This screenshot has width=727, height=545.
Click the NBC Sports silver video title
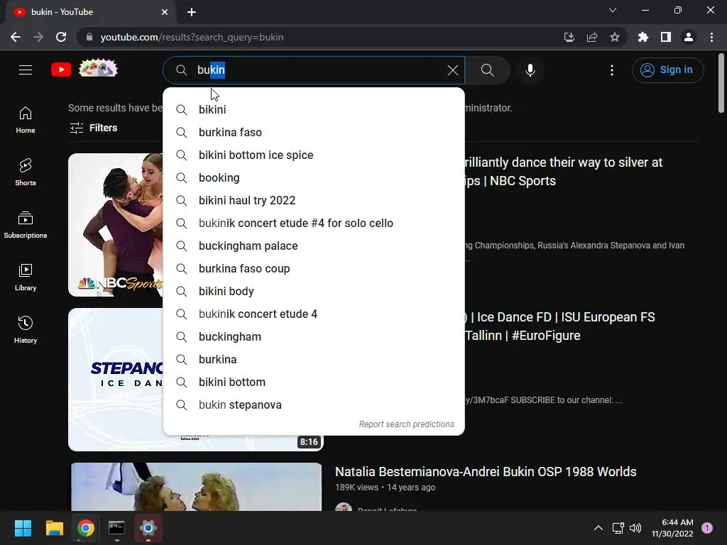pyautogui.click(x=563, y=172)
